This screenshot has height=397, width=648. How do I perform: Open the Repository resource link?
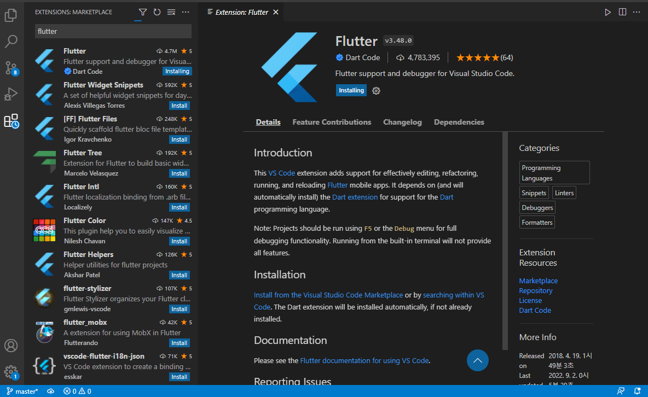tap(536, 291)
